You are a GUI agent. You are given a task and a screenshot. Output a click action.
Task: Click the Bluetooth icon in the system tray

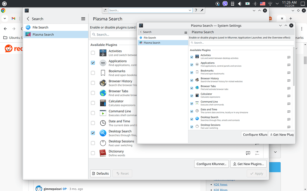tap(255, 4)
